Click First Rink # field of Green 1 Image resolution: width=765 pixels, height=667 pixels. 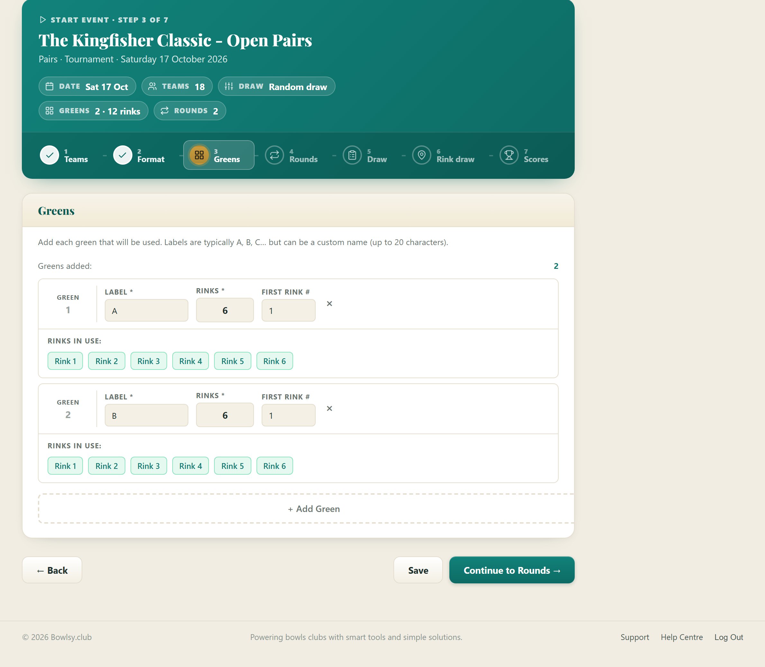288,310
